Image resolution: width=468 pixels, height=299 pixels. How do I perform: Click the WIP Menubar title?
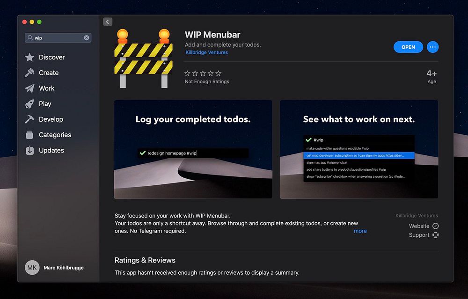212,35
